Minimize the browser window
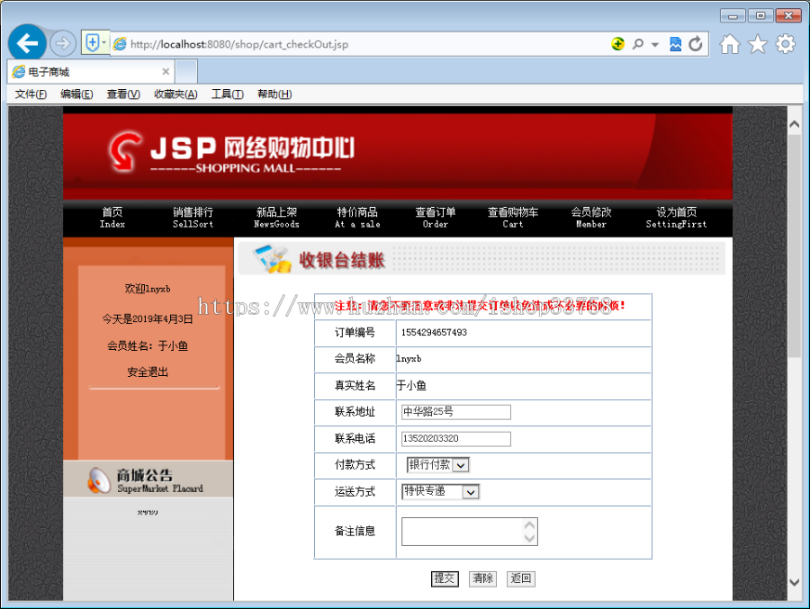The height and width of the screenshot is (609, 810). click(x=733, y=16)
